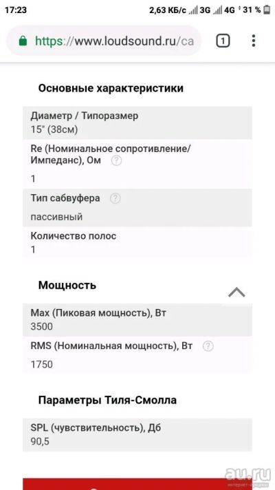The height and width of the screenshot is (490, 275).
Task: Tap the 17:23 clock in status bar
Action: pos(16,10)
